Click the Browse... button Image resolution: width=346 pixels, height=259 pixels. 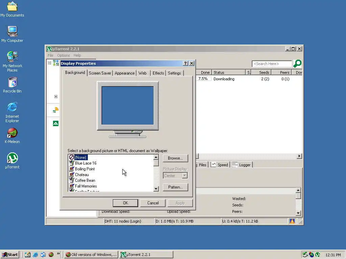tap(175, 158)
